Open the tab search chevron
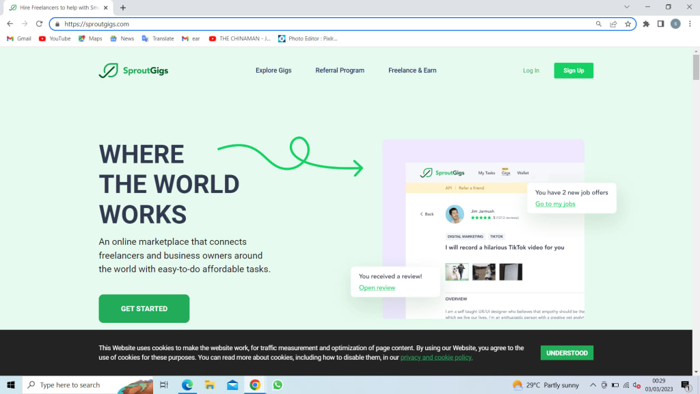 click(627, 7)
